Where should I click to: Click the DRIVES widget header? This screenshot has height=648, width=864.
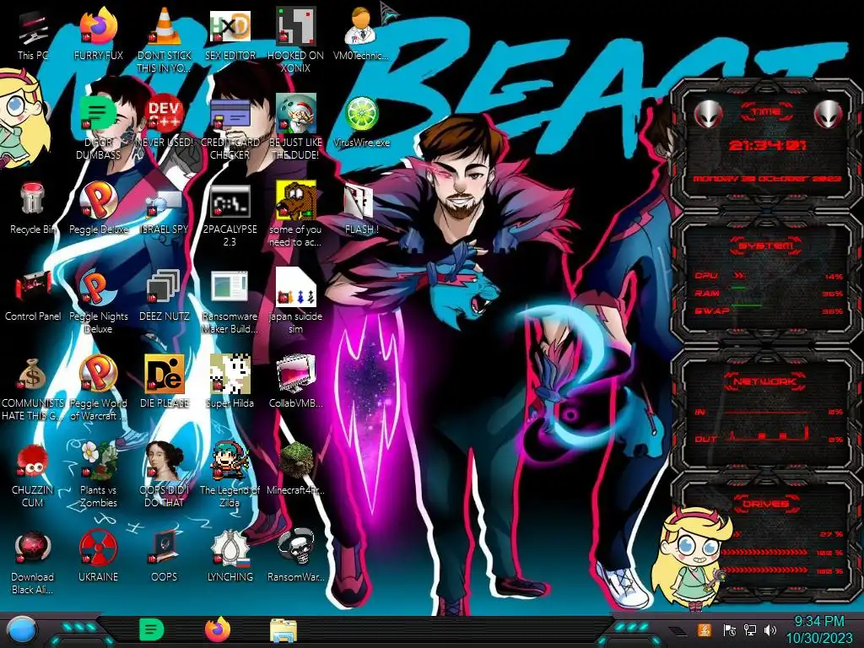tap(766, 504)
